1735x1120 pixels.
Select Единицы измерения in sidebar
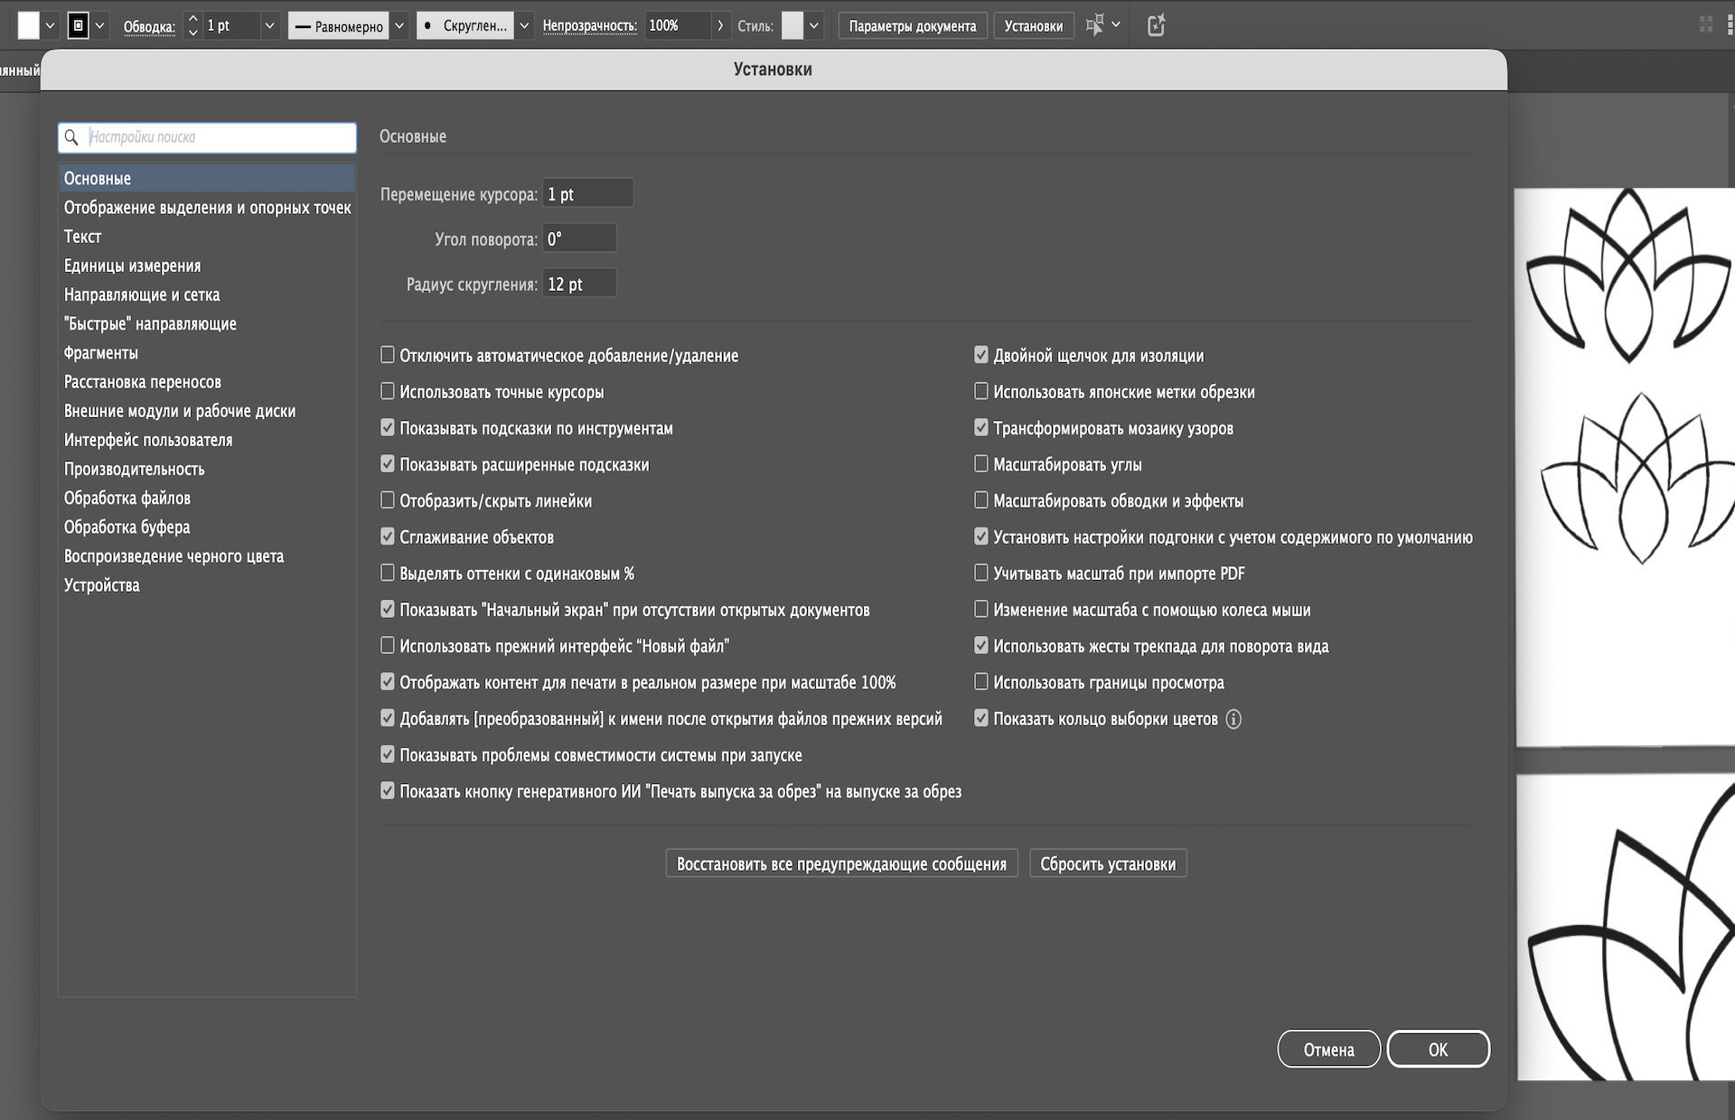tap(132, 266)
